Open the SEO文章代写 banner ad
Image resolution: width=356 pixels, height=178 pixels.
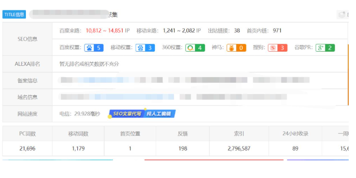[126, 114]
